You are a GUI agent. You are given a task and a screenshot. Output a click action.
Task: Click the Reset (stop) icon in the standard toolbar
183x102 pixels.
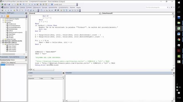35,5
